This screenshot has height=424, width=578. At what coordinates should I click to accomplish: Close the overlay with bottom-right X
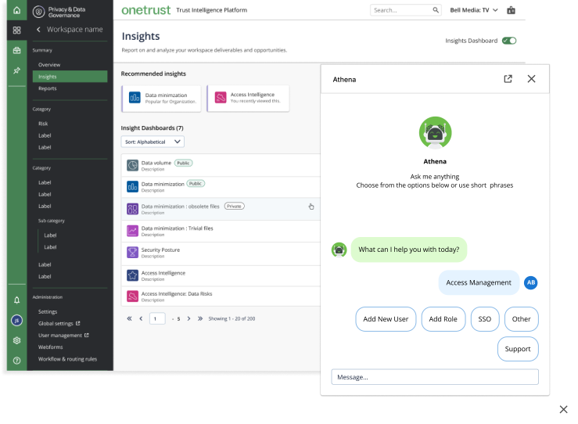click(x=563, y=409)
